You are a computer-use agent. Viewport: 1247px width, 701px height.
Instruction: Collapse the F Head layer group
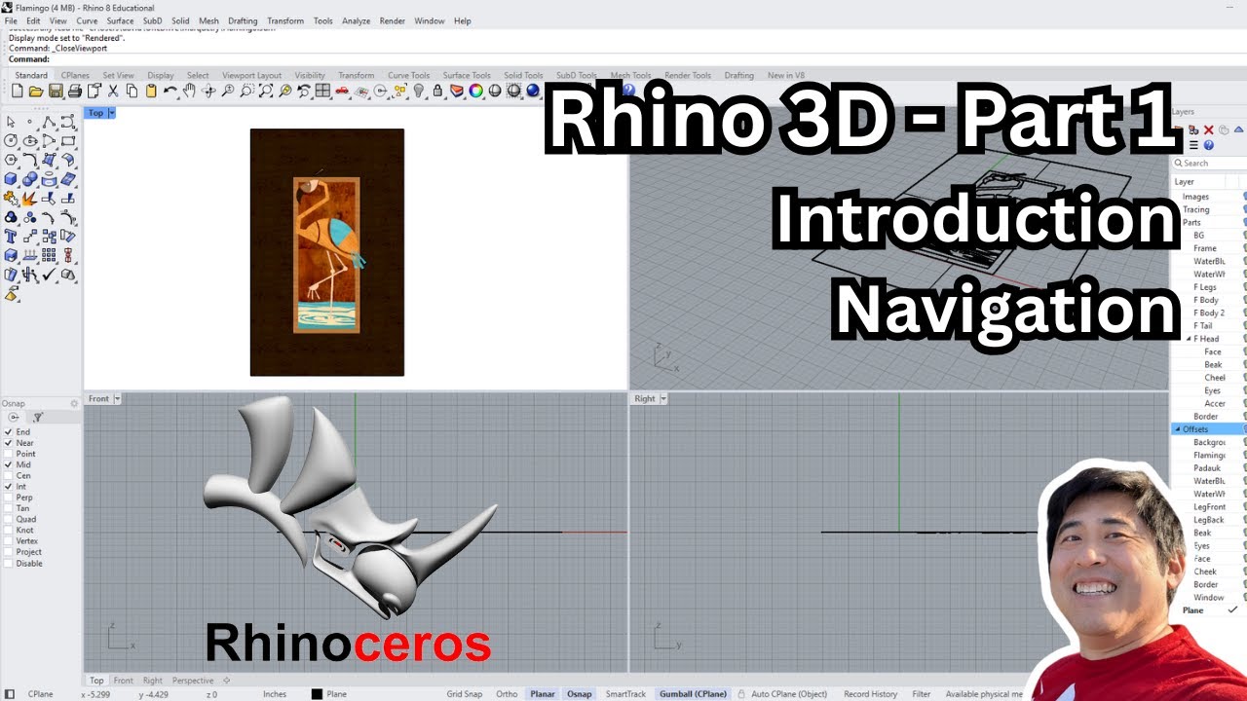tap(1189, 339)
